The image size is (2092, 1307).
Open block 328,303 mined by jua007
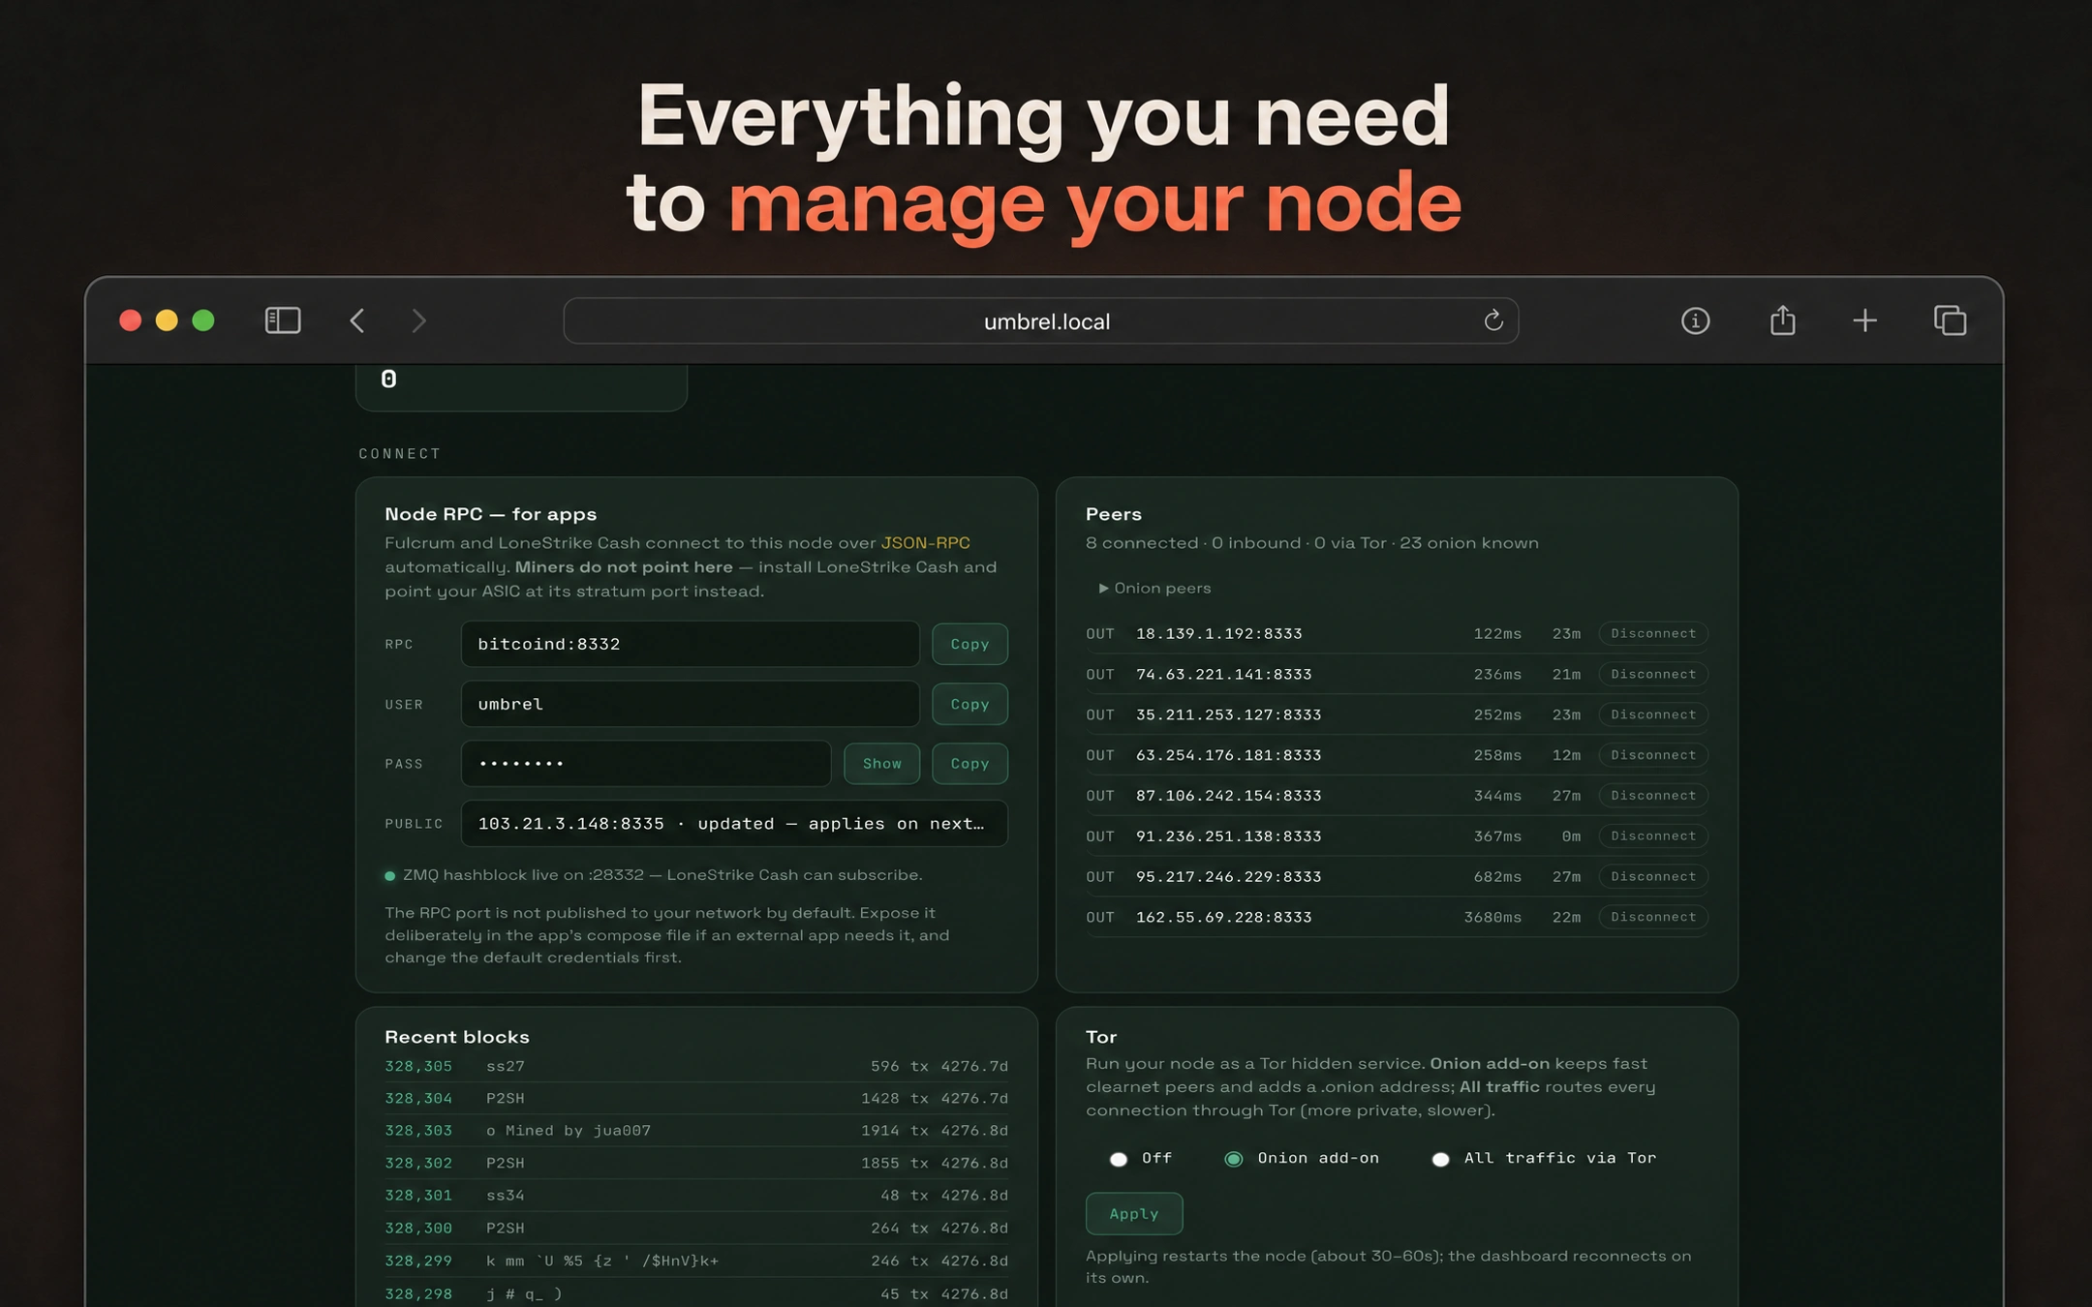tap(695, 1130)
